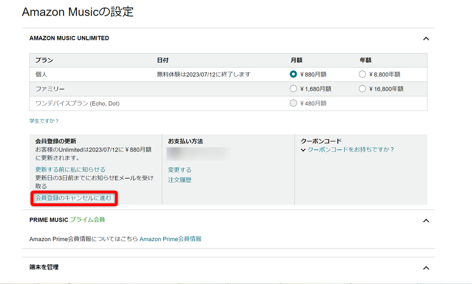This screenshot has width=472, height=284.
Task: Choose the family ¥16,800 yearly plan
Action: click(x=362, y=89)
